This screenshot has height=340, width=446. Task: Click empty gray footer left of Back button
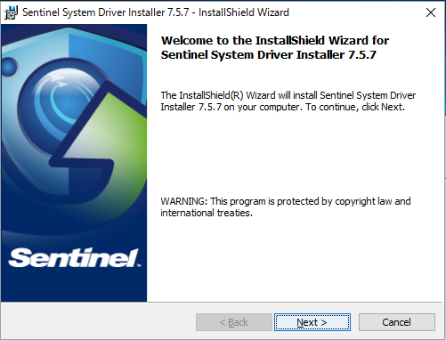pos(98,322)
